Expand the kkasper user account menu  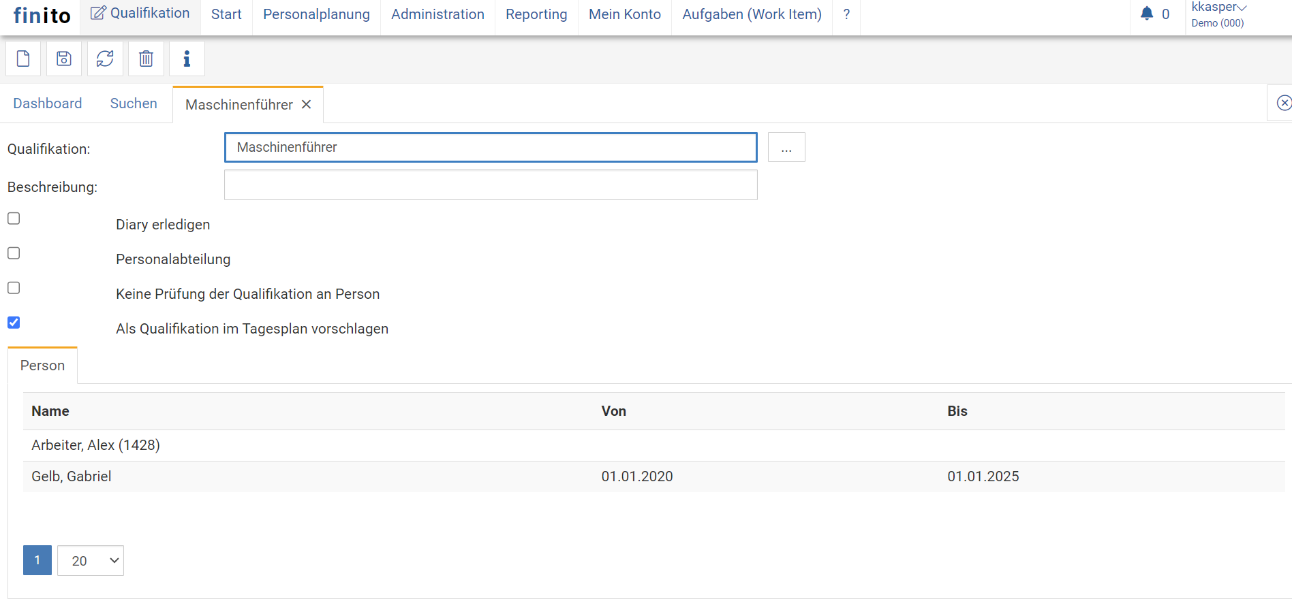(x=1218, y=7)
